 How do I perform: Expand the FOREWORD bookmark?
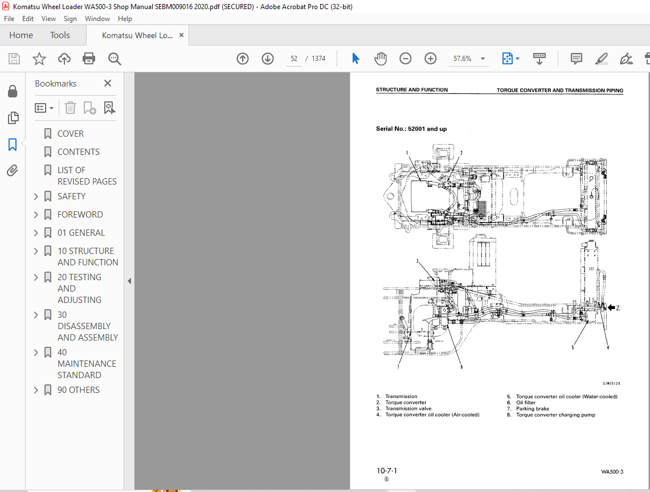coord(36,215)
